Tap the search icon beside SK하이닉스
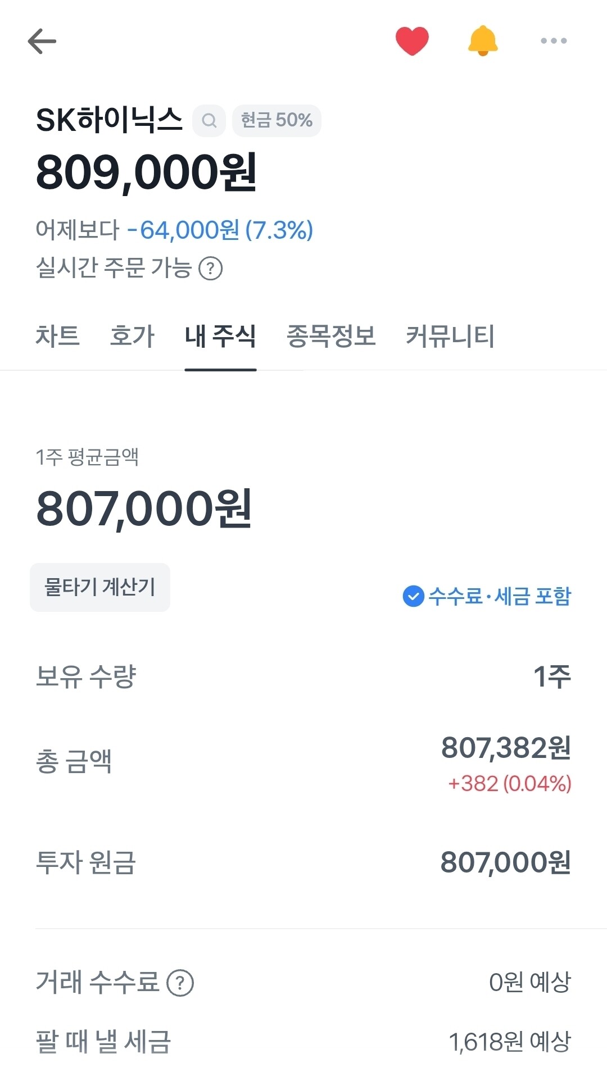This screenshot has width=607, height=1072. point(209,121)
